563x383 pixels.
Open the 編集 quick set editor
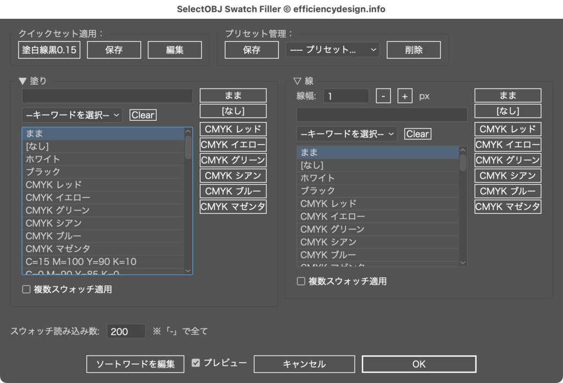click(x=175, y=49)
